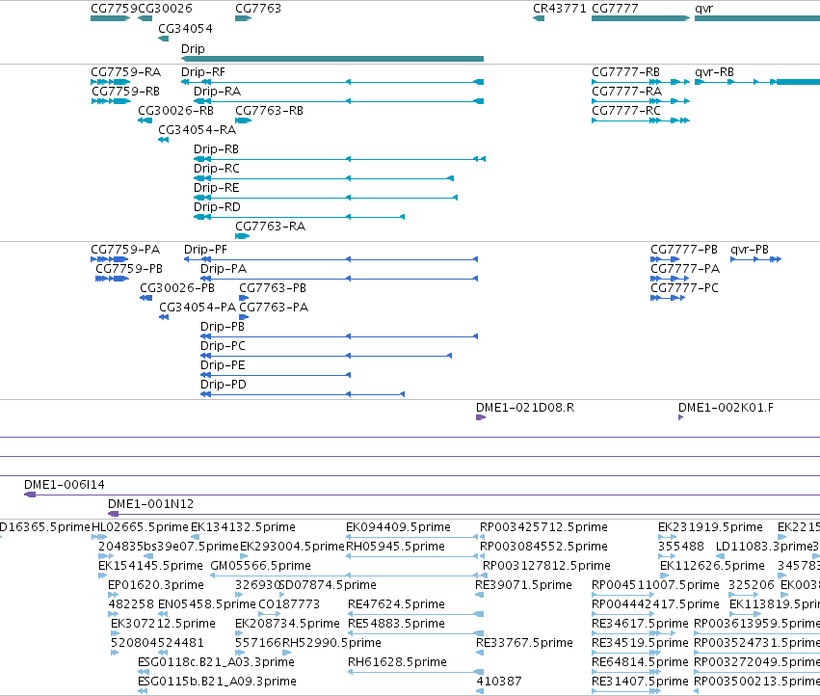This screenshot has width=820, height=696.
Task: Click the CG7777-PC protein label
Action: point(684,288)
